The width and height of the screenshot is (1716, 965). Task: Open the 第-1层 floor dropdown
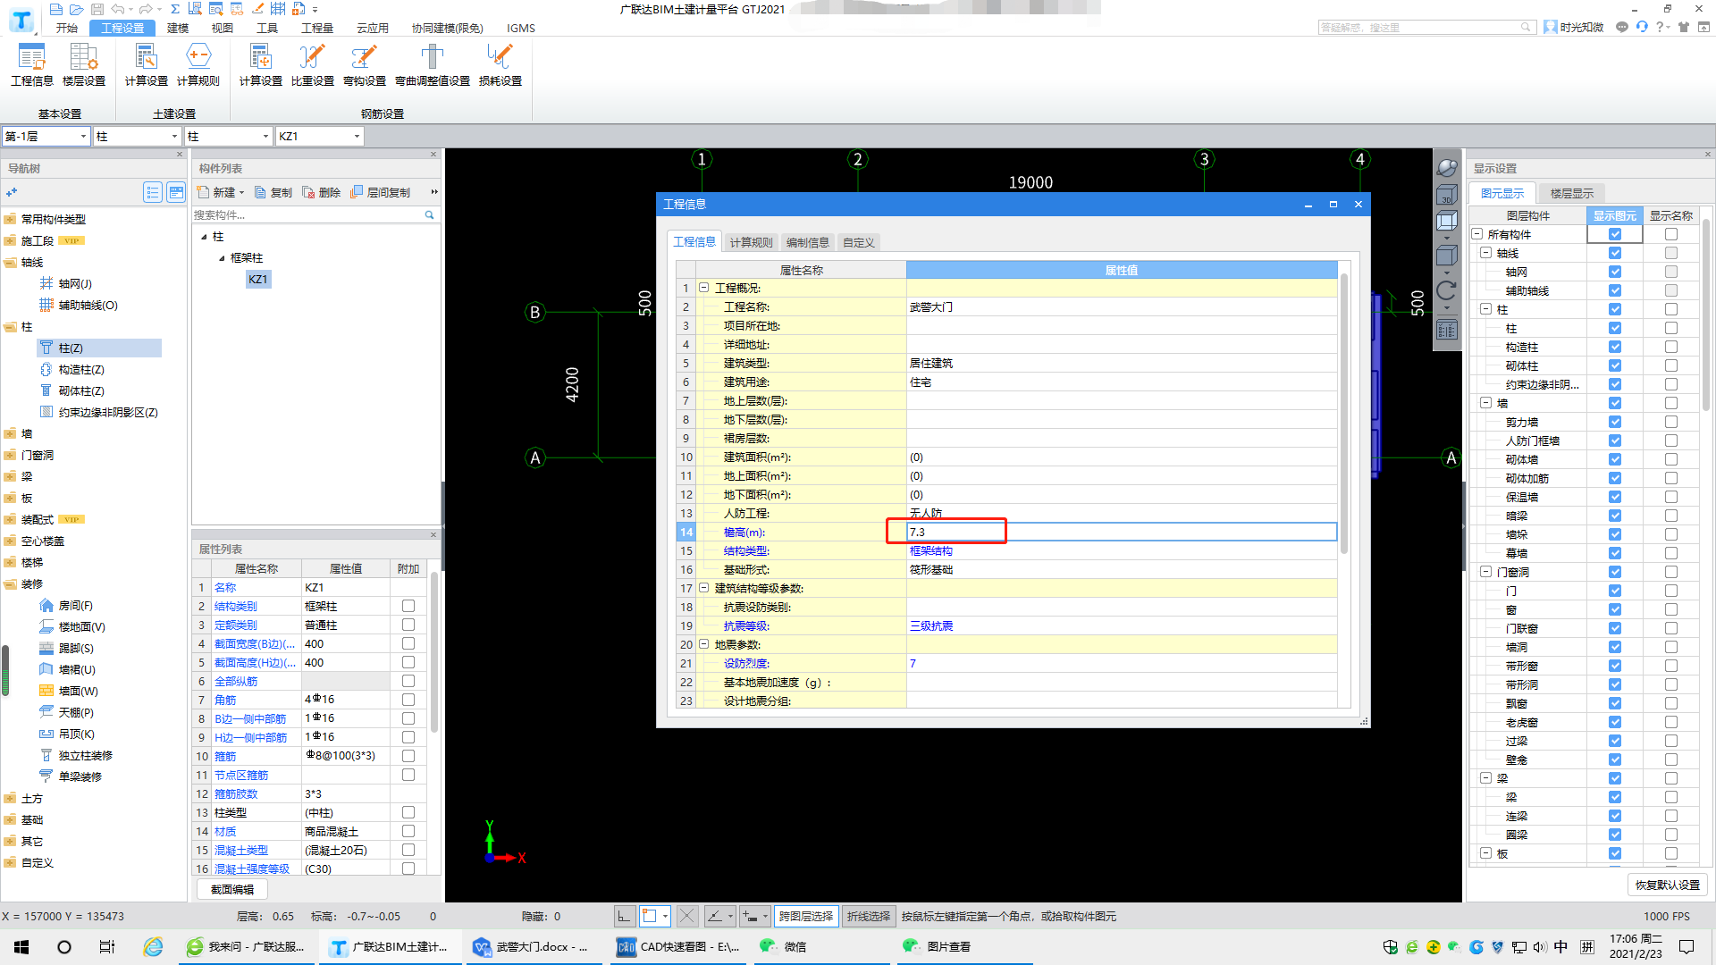[x=46, y=136]
